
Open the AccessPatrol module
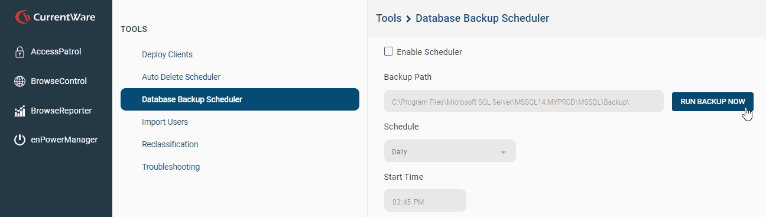56,52
